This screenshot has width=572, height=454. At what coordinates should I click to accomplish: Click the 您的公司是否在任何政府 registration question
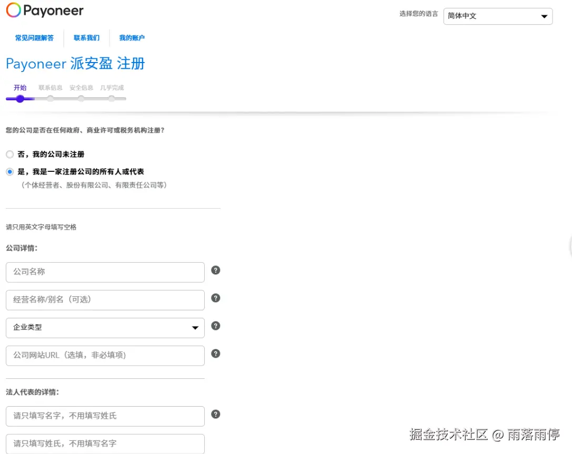[85, 130]
